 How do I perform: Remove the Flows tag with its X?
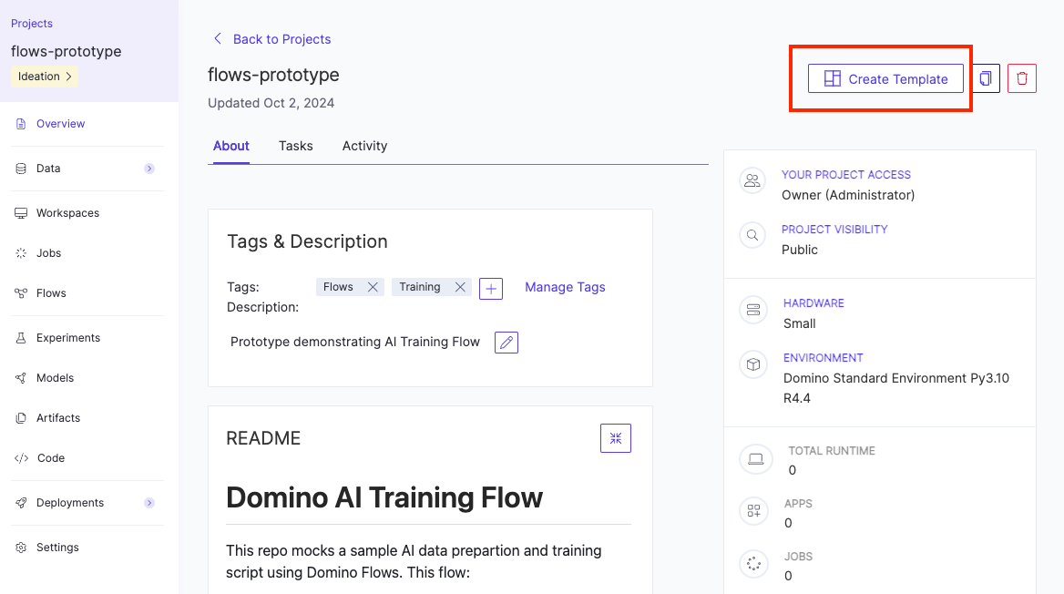373,287
